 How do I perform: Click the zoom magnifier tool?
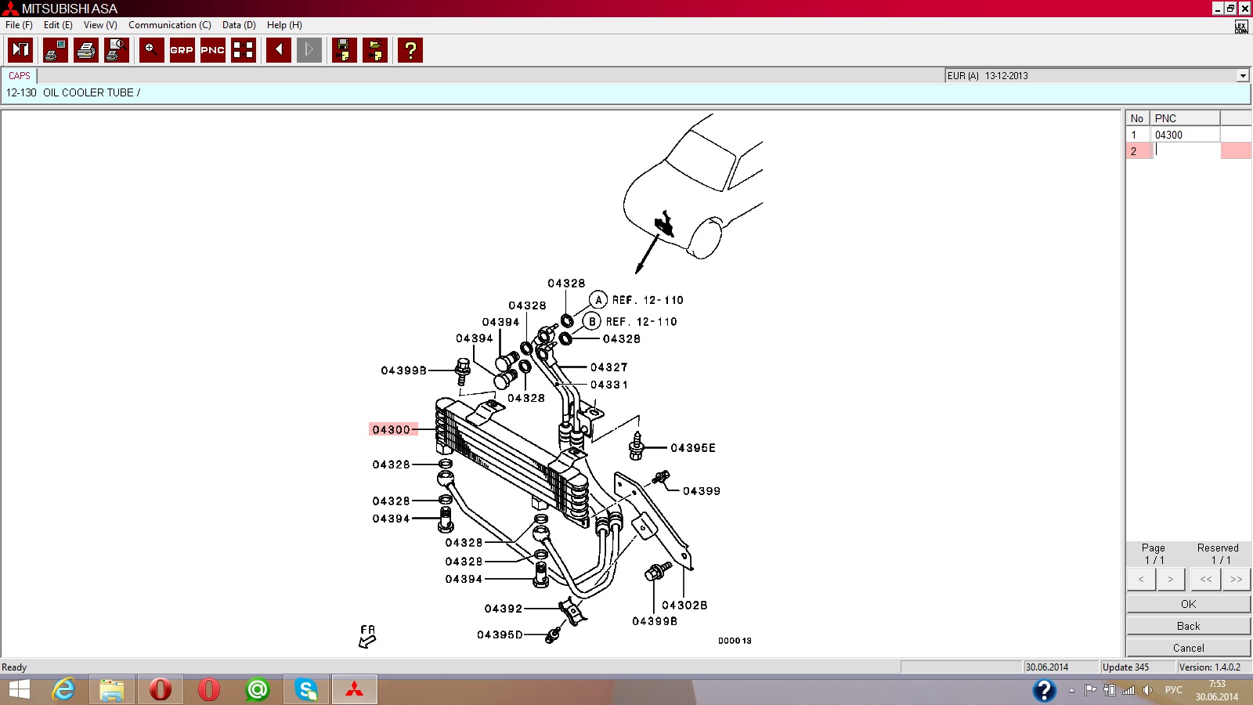tap(151, 50)
